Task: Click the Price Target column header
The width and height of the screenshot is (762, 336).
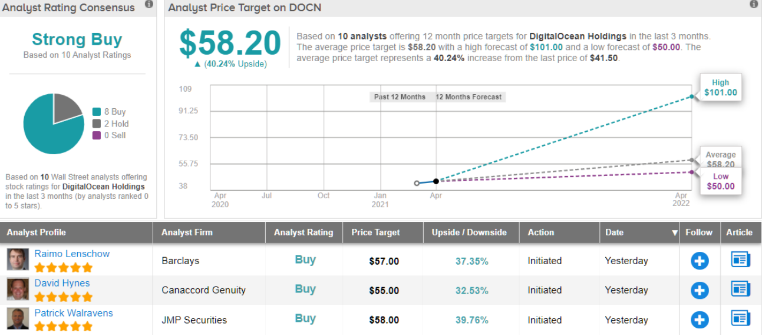Action: [x=375, y=232]
